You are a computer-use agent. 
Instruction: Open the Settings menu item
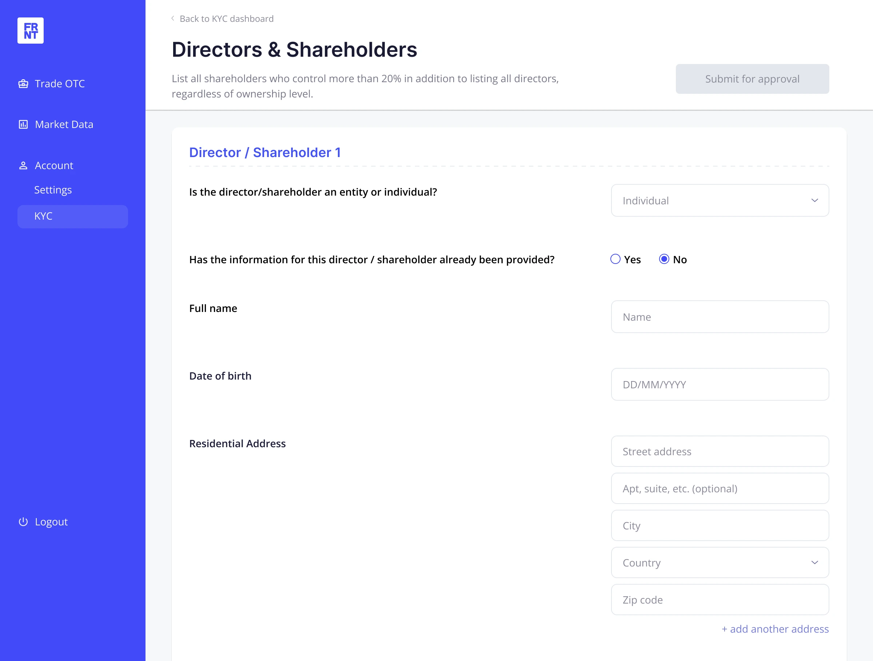(x=53, y=190)
